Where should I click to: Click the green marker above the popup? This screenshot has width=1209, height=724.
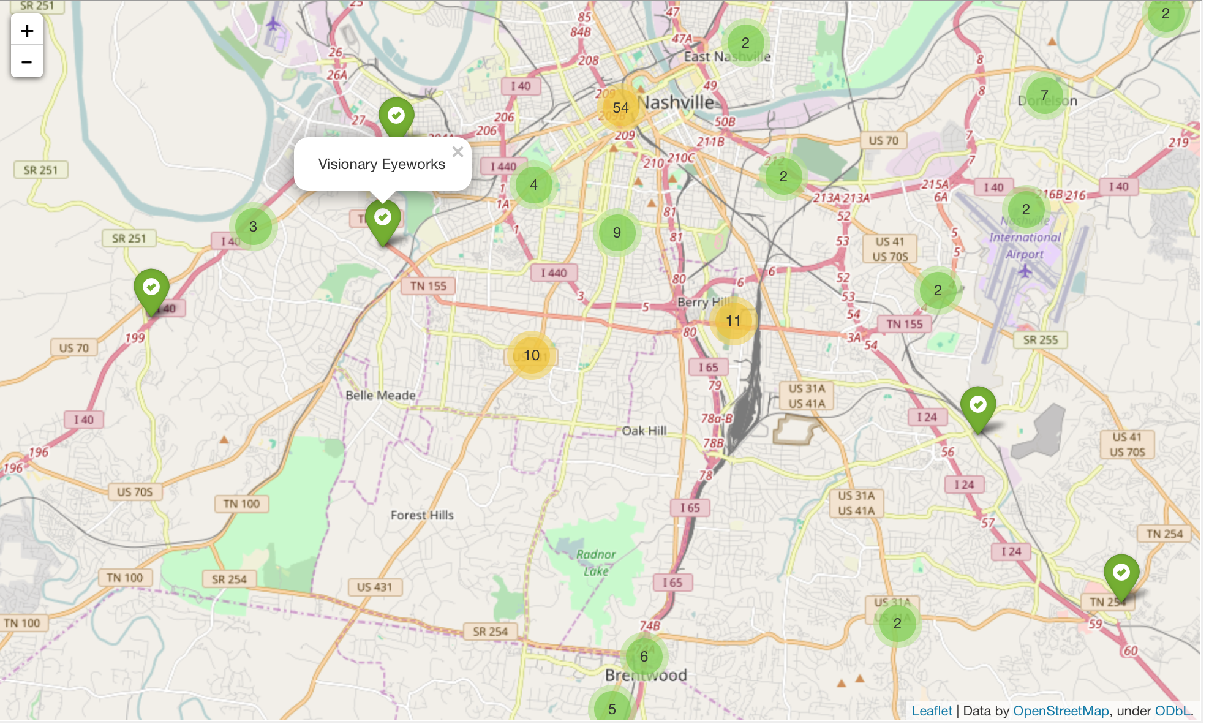pyautogui.click(x=396, y=117)
